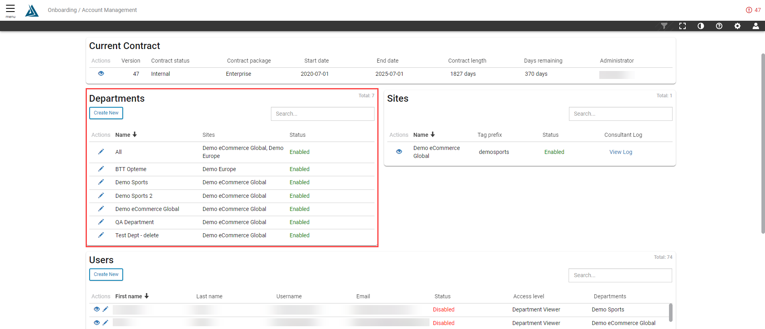Viewport: 765px width, 329px height.
Task: Click the Sites column header in Departments
Action: point(208,135)
